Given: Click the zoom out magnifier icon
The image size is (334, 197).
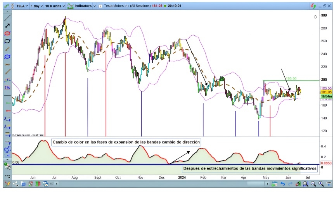Looking at the screenshot, I should (x=313, y=184).
